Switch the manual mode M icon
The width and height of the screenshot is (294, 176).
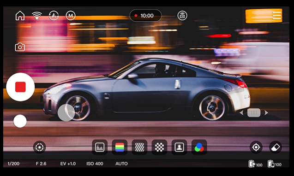point(71,16)
